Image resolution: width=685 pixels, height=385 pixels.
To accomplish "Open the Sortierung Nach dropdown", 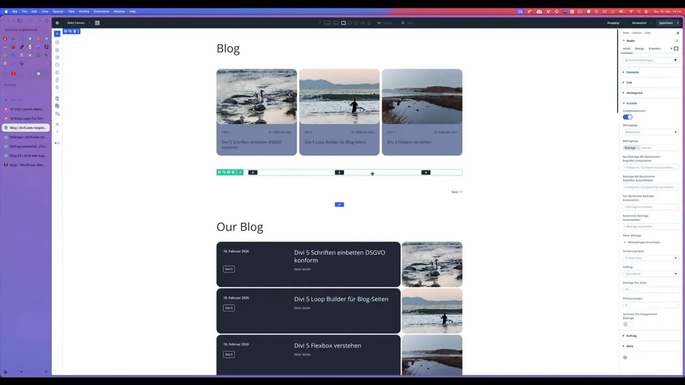I will pyautogui.click(x=650, y=258).
